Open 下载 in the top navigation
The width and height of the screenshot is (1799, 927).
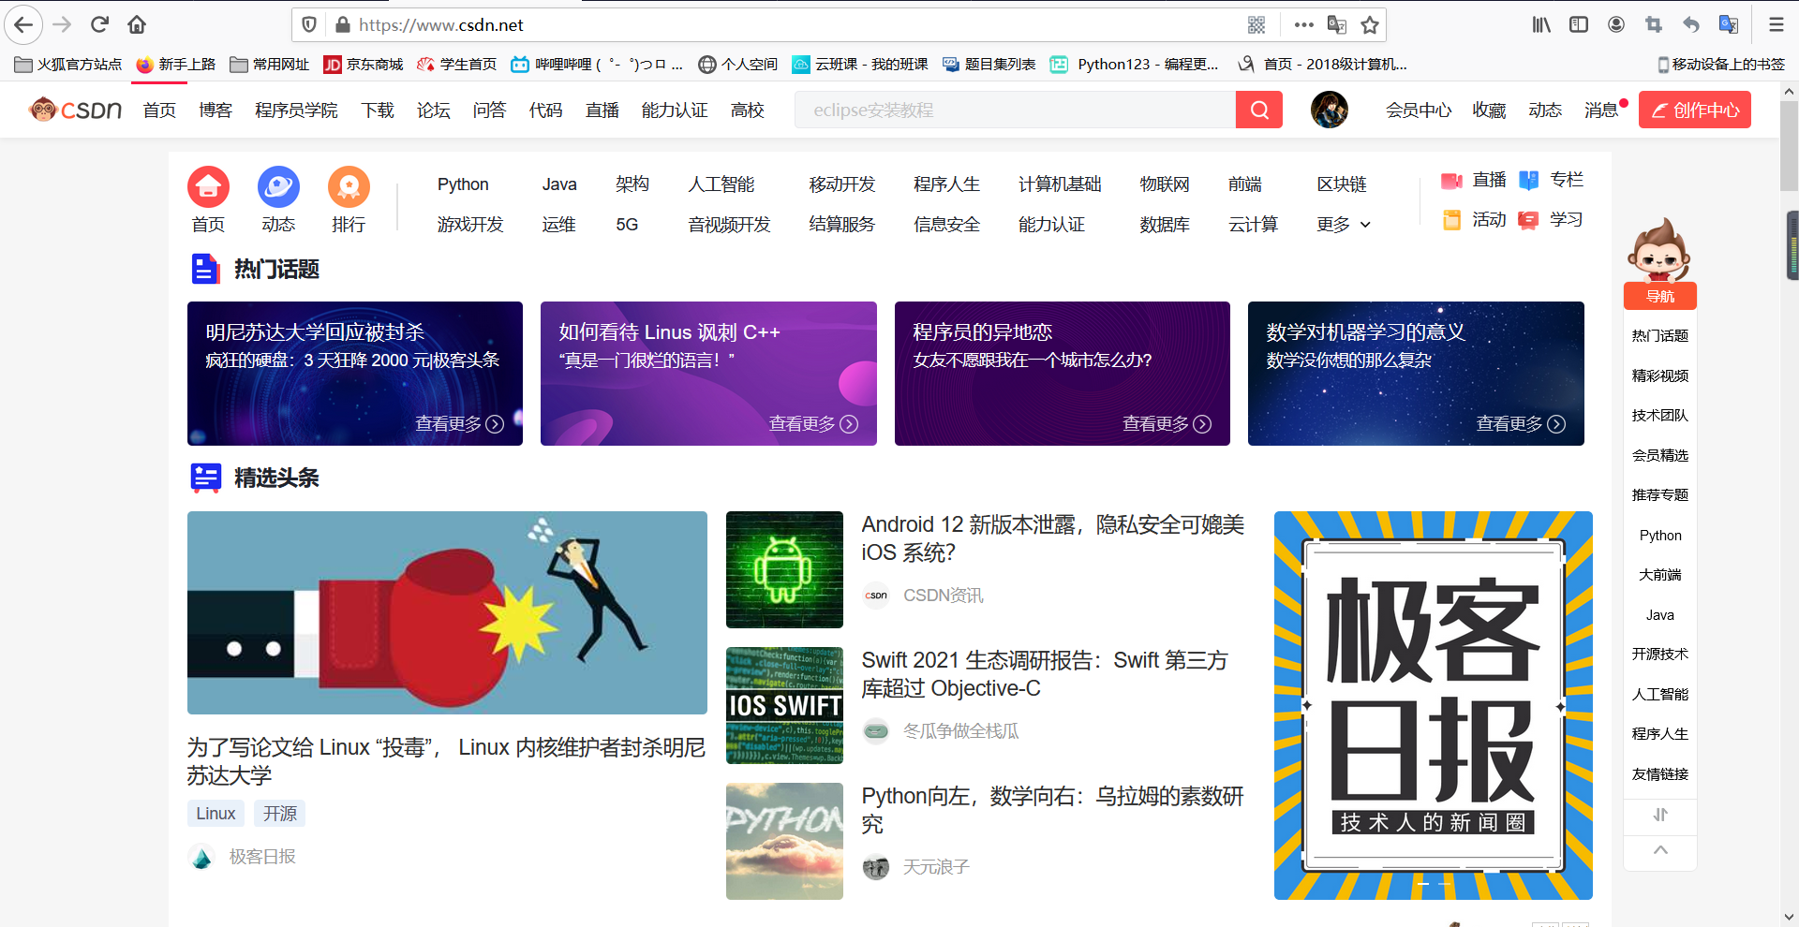click(x=378, y=110)
